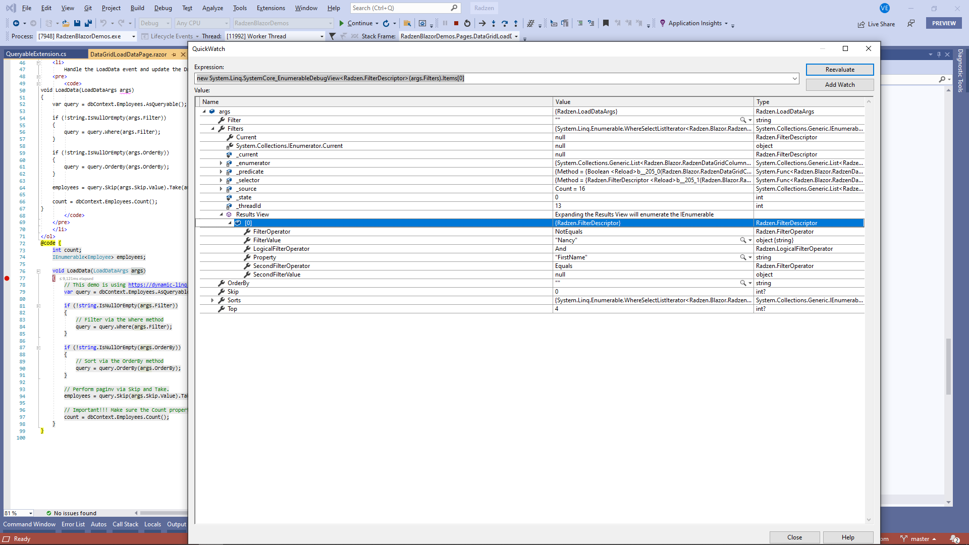This screenshot has width=969, height=545.
Task: Click the Save file floppy icon
Action: coord(77,23)
